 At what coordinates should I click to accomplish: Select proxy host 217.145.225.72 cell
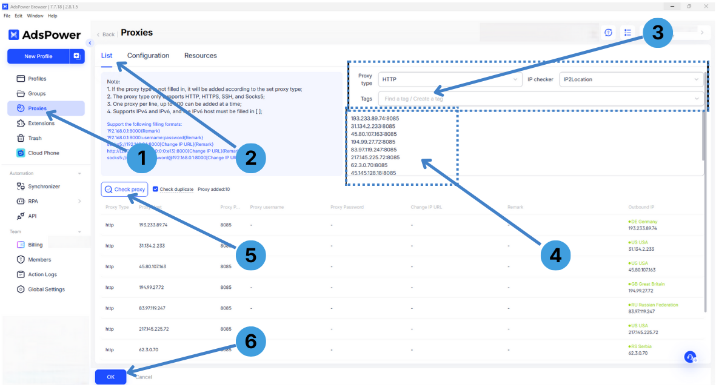pos(154,329)
